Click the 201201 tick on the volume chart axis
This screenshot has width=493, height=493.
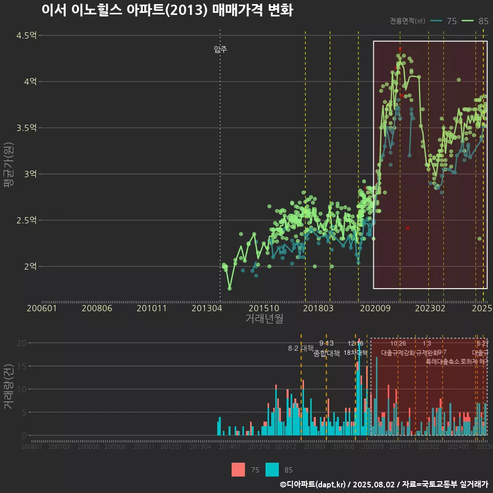pyautogui.click(x=172, y=446)
